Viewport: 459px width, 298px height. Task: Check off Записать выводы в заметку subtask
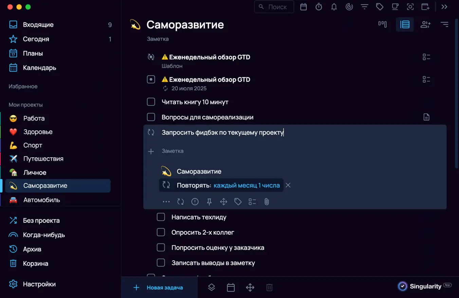click(161, 263)
